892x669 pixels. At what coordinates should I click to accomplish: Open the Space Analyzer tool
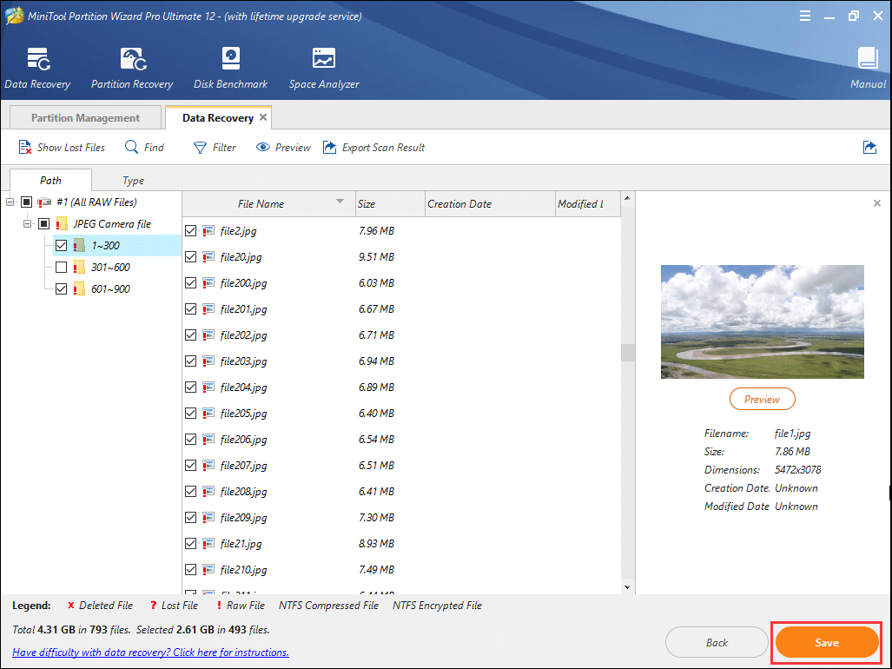pos(323,60)
